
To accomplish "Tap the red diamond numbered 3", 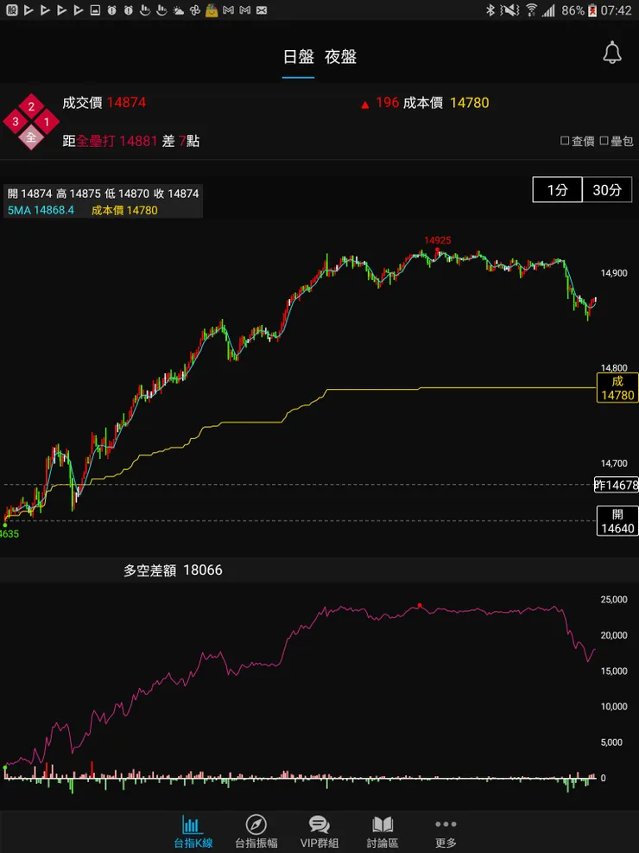I will coord(16,122).
